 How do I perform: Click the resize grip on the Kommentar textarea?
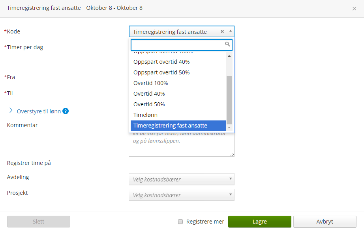[232, 154]
